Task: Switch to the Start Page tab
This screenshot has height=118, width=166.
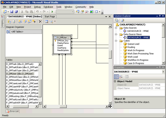Action: [x=50, y=16]
